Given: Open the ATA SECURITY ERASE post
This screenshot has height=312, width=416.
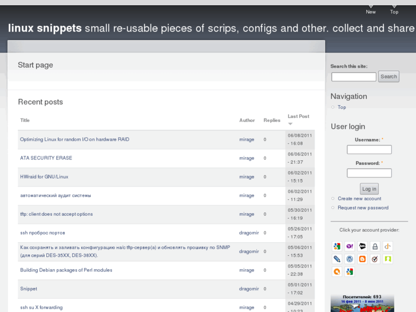Looking at the screenshot, I should click(46, 158).
